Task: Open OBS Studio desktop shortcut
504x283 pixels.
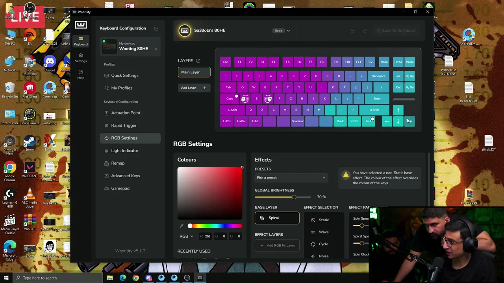Action: tap(30, 11)
